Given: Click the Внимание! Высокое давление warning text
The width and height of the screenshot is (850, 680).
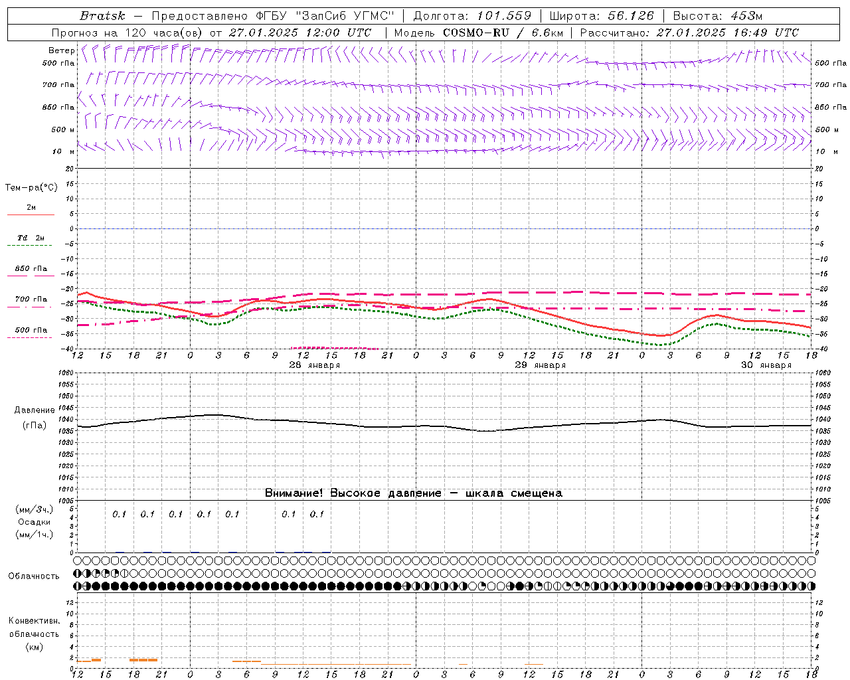Looking at the screenshot, I should coord(413,493).
